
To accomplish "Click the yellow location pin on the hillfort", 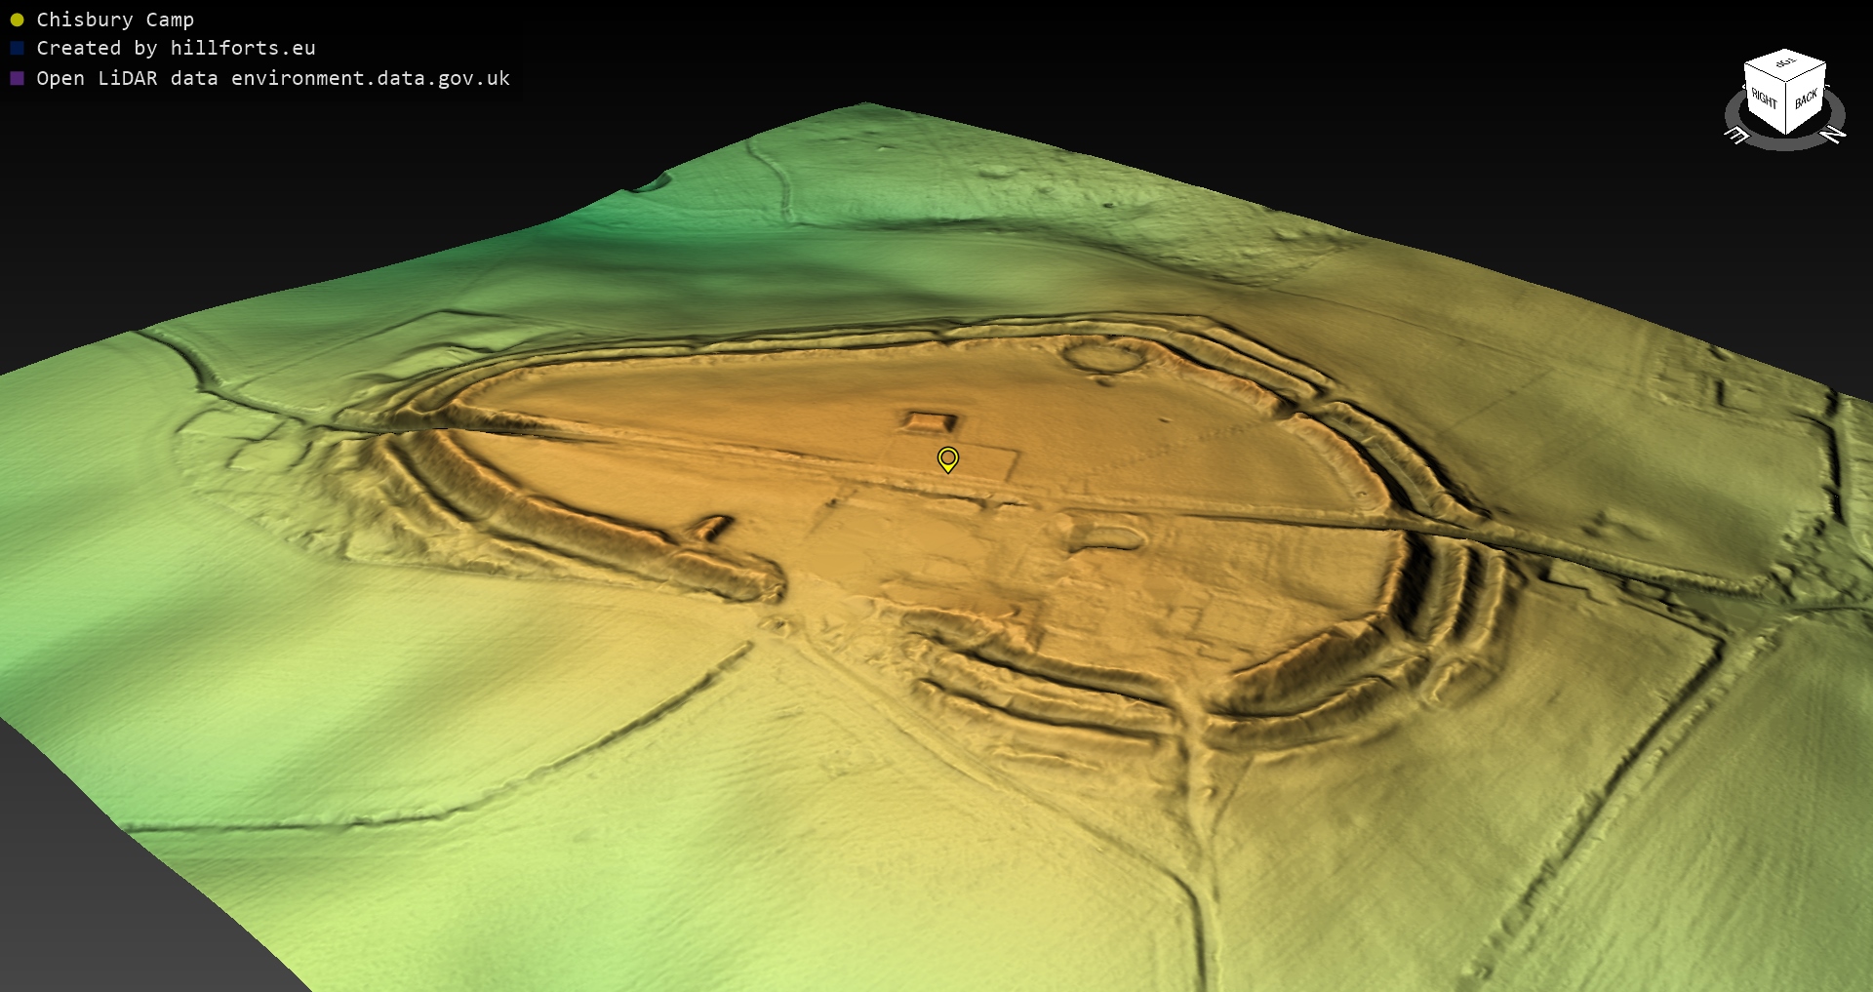I will [x=947, y=458].
